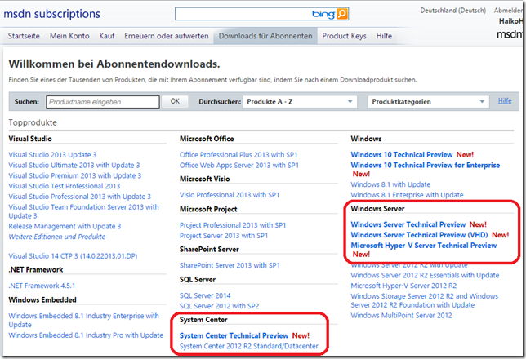
Task: Open System Center Technical Preview link
Action: (x=234, y=335)
